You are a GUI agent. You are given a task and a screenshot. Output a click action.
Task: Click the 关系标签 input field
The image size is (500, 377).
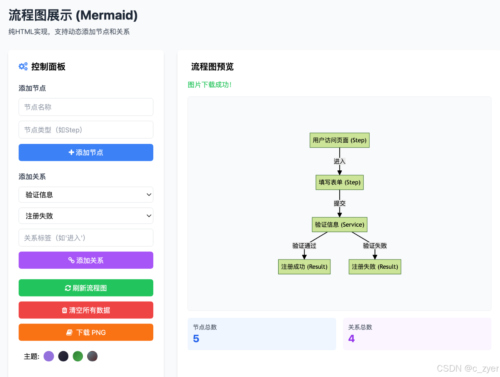[x=86, y=238]
